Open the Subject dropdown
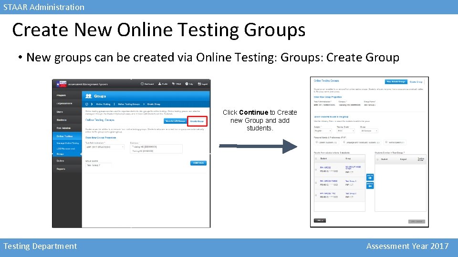Viewport: 458px width, 257px height. [x=323, y=131]
